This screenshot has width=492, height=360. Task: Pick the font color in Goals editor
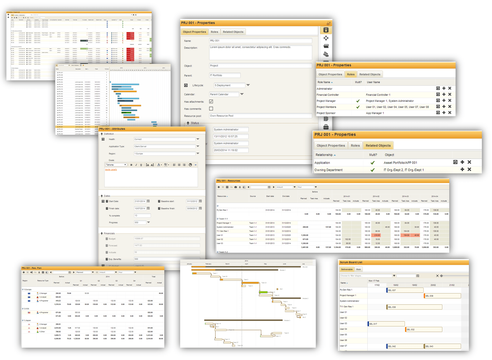click(159, 165)
